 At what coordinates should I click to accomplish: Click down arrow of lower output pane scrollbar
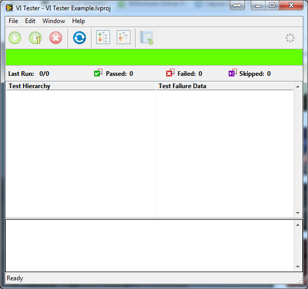(298, 267)
